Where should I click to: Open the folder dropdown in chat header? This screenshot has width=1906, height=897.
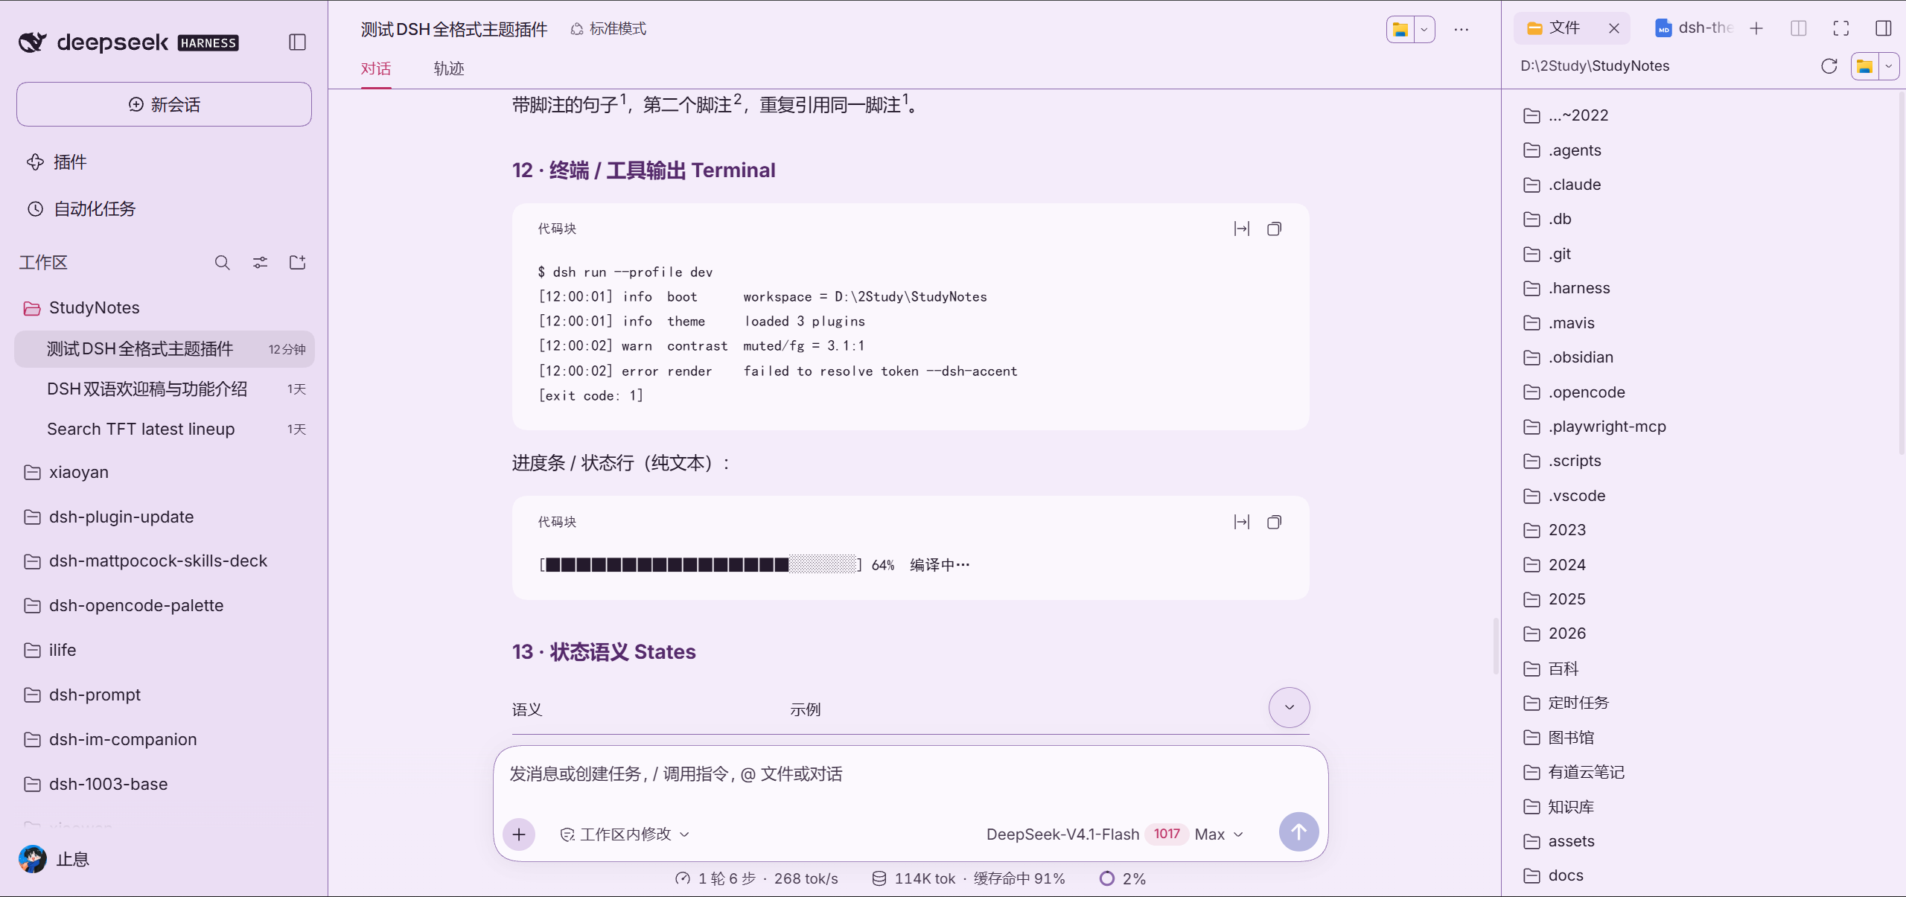(1424, 30)
